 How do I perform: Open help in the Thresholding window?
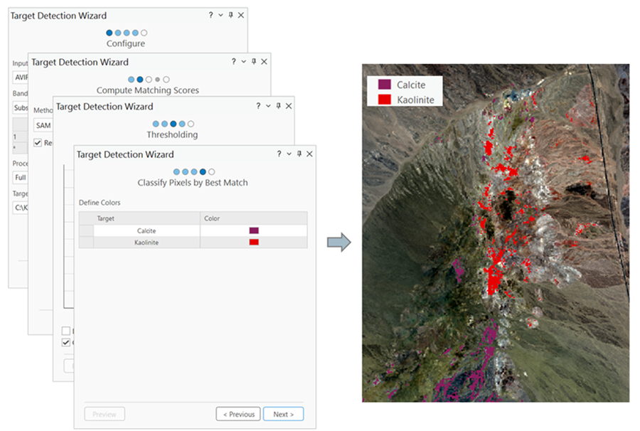click(258, 106)
